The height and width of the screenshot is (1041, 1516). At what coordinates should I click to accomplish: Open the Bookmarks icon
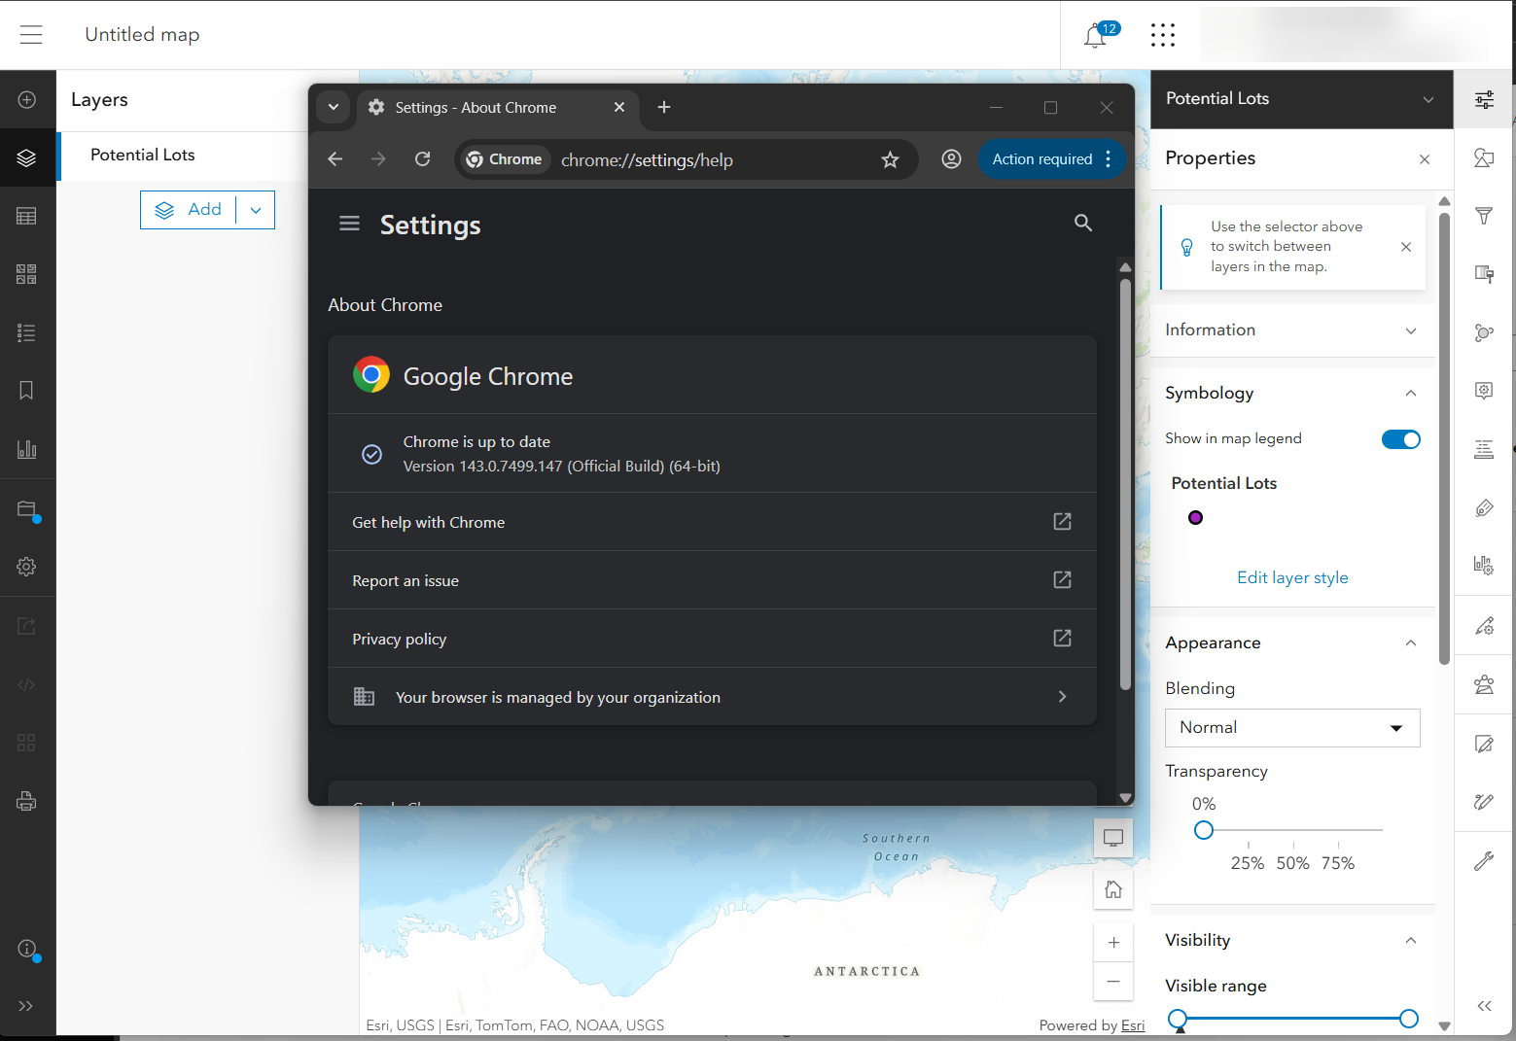[x=27, y=391]
